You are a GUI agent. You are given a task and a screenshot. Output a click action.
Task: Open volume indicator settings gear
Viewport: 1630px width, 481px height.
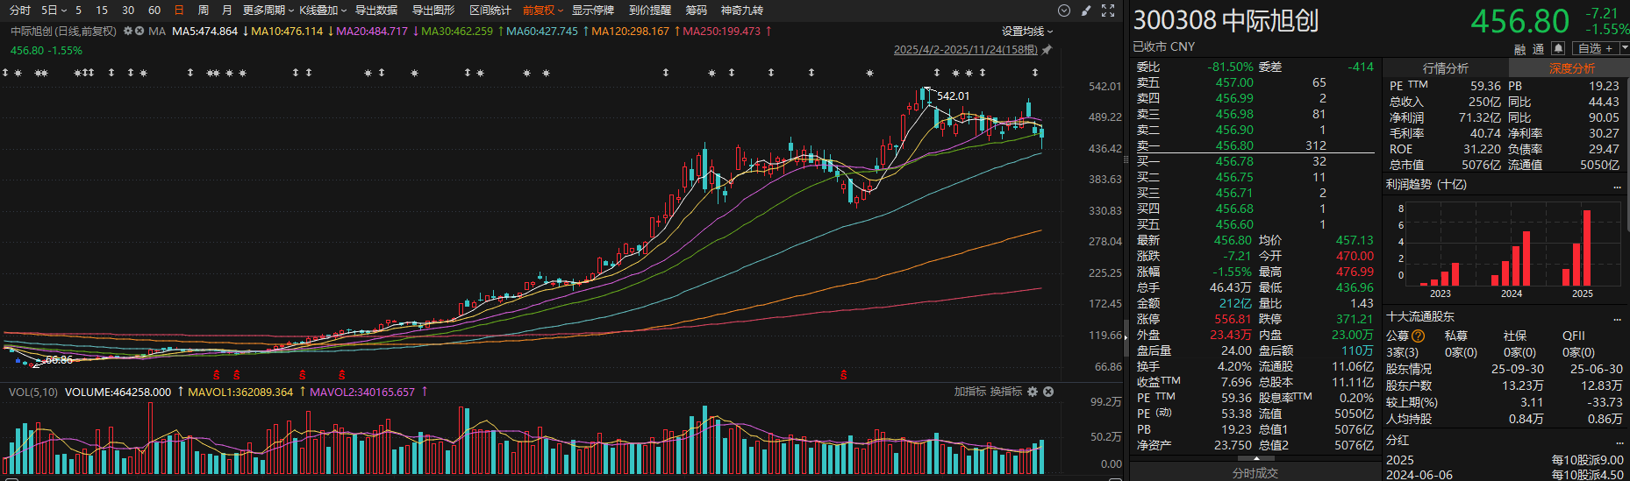tap(1033, 392)
